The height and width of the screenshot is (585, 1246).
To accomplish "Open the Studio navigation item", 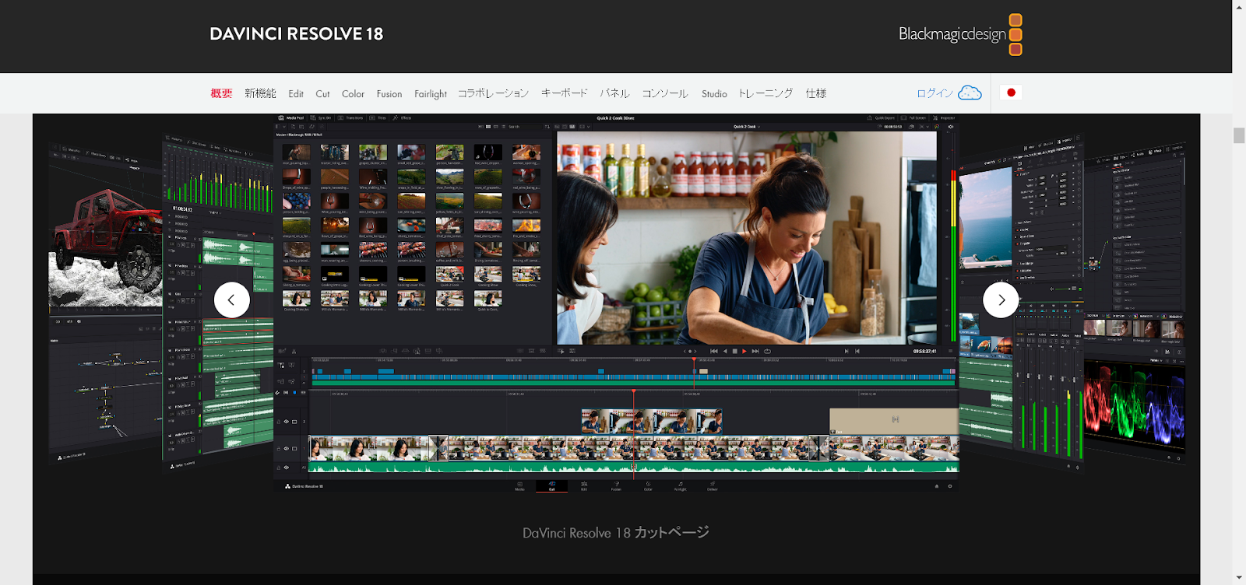I will pos(714,93).
